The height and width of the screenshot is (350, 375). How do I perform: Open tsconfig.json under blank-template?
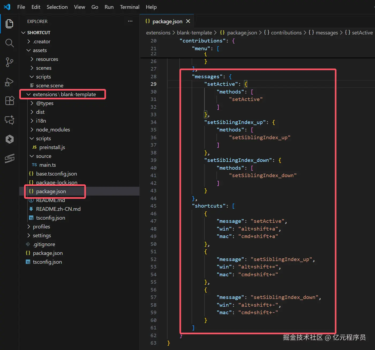coord(79,218)
